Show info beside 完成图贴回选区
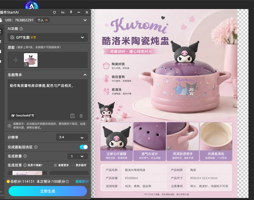The width and height of the screenshot is (254, 200). point(36,147)
